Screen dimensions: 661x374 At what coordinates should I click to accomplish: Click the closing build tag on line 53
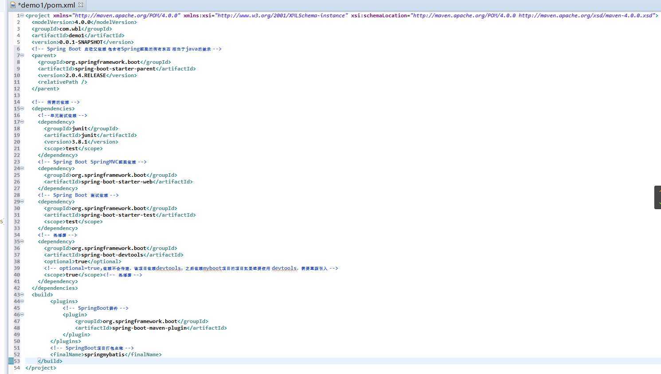[x=50, y=361]
